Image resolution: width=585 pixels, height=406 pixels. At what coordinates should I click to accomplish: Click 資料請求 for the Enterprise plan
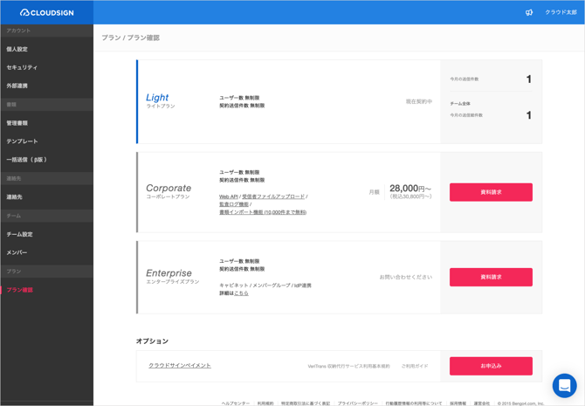coord(491,277)
